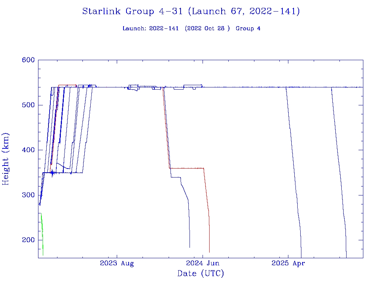Click the red plateau near 360 km
382x287 pixels.
point(187,168)
